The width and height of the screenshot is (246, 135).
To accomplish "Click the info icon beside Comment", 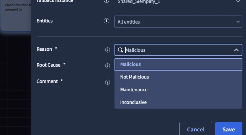I will 108,82.
